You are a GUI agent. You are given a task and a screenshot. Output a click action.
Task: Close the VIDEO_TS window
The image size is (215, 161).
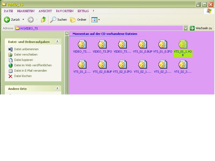pos(211,5)
